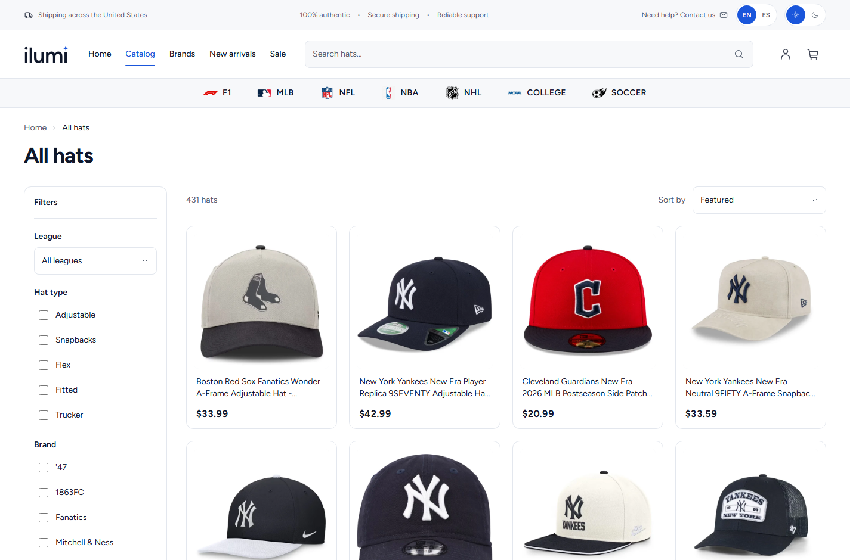Screen dimensions: 859x560
Task: Check the Fanatics brand filter
Action: tap(44, 518)
